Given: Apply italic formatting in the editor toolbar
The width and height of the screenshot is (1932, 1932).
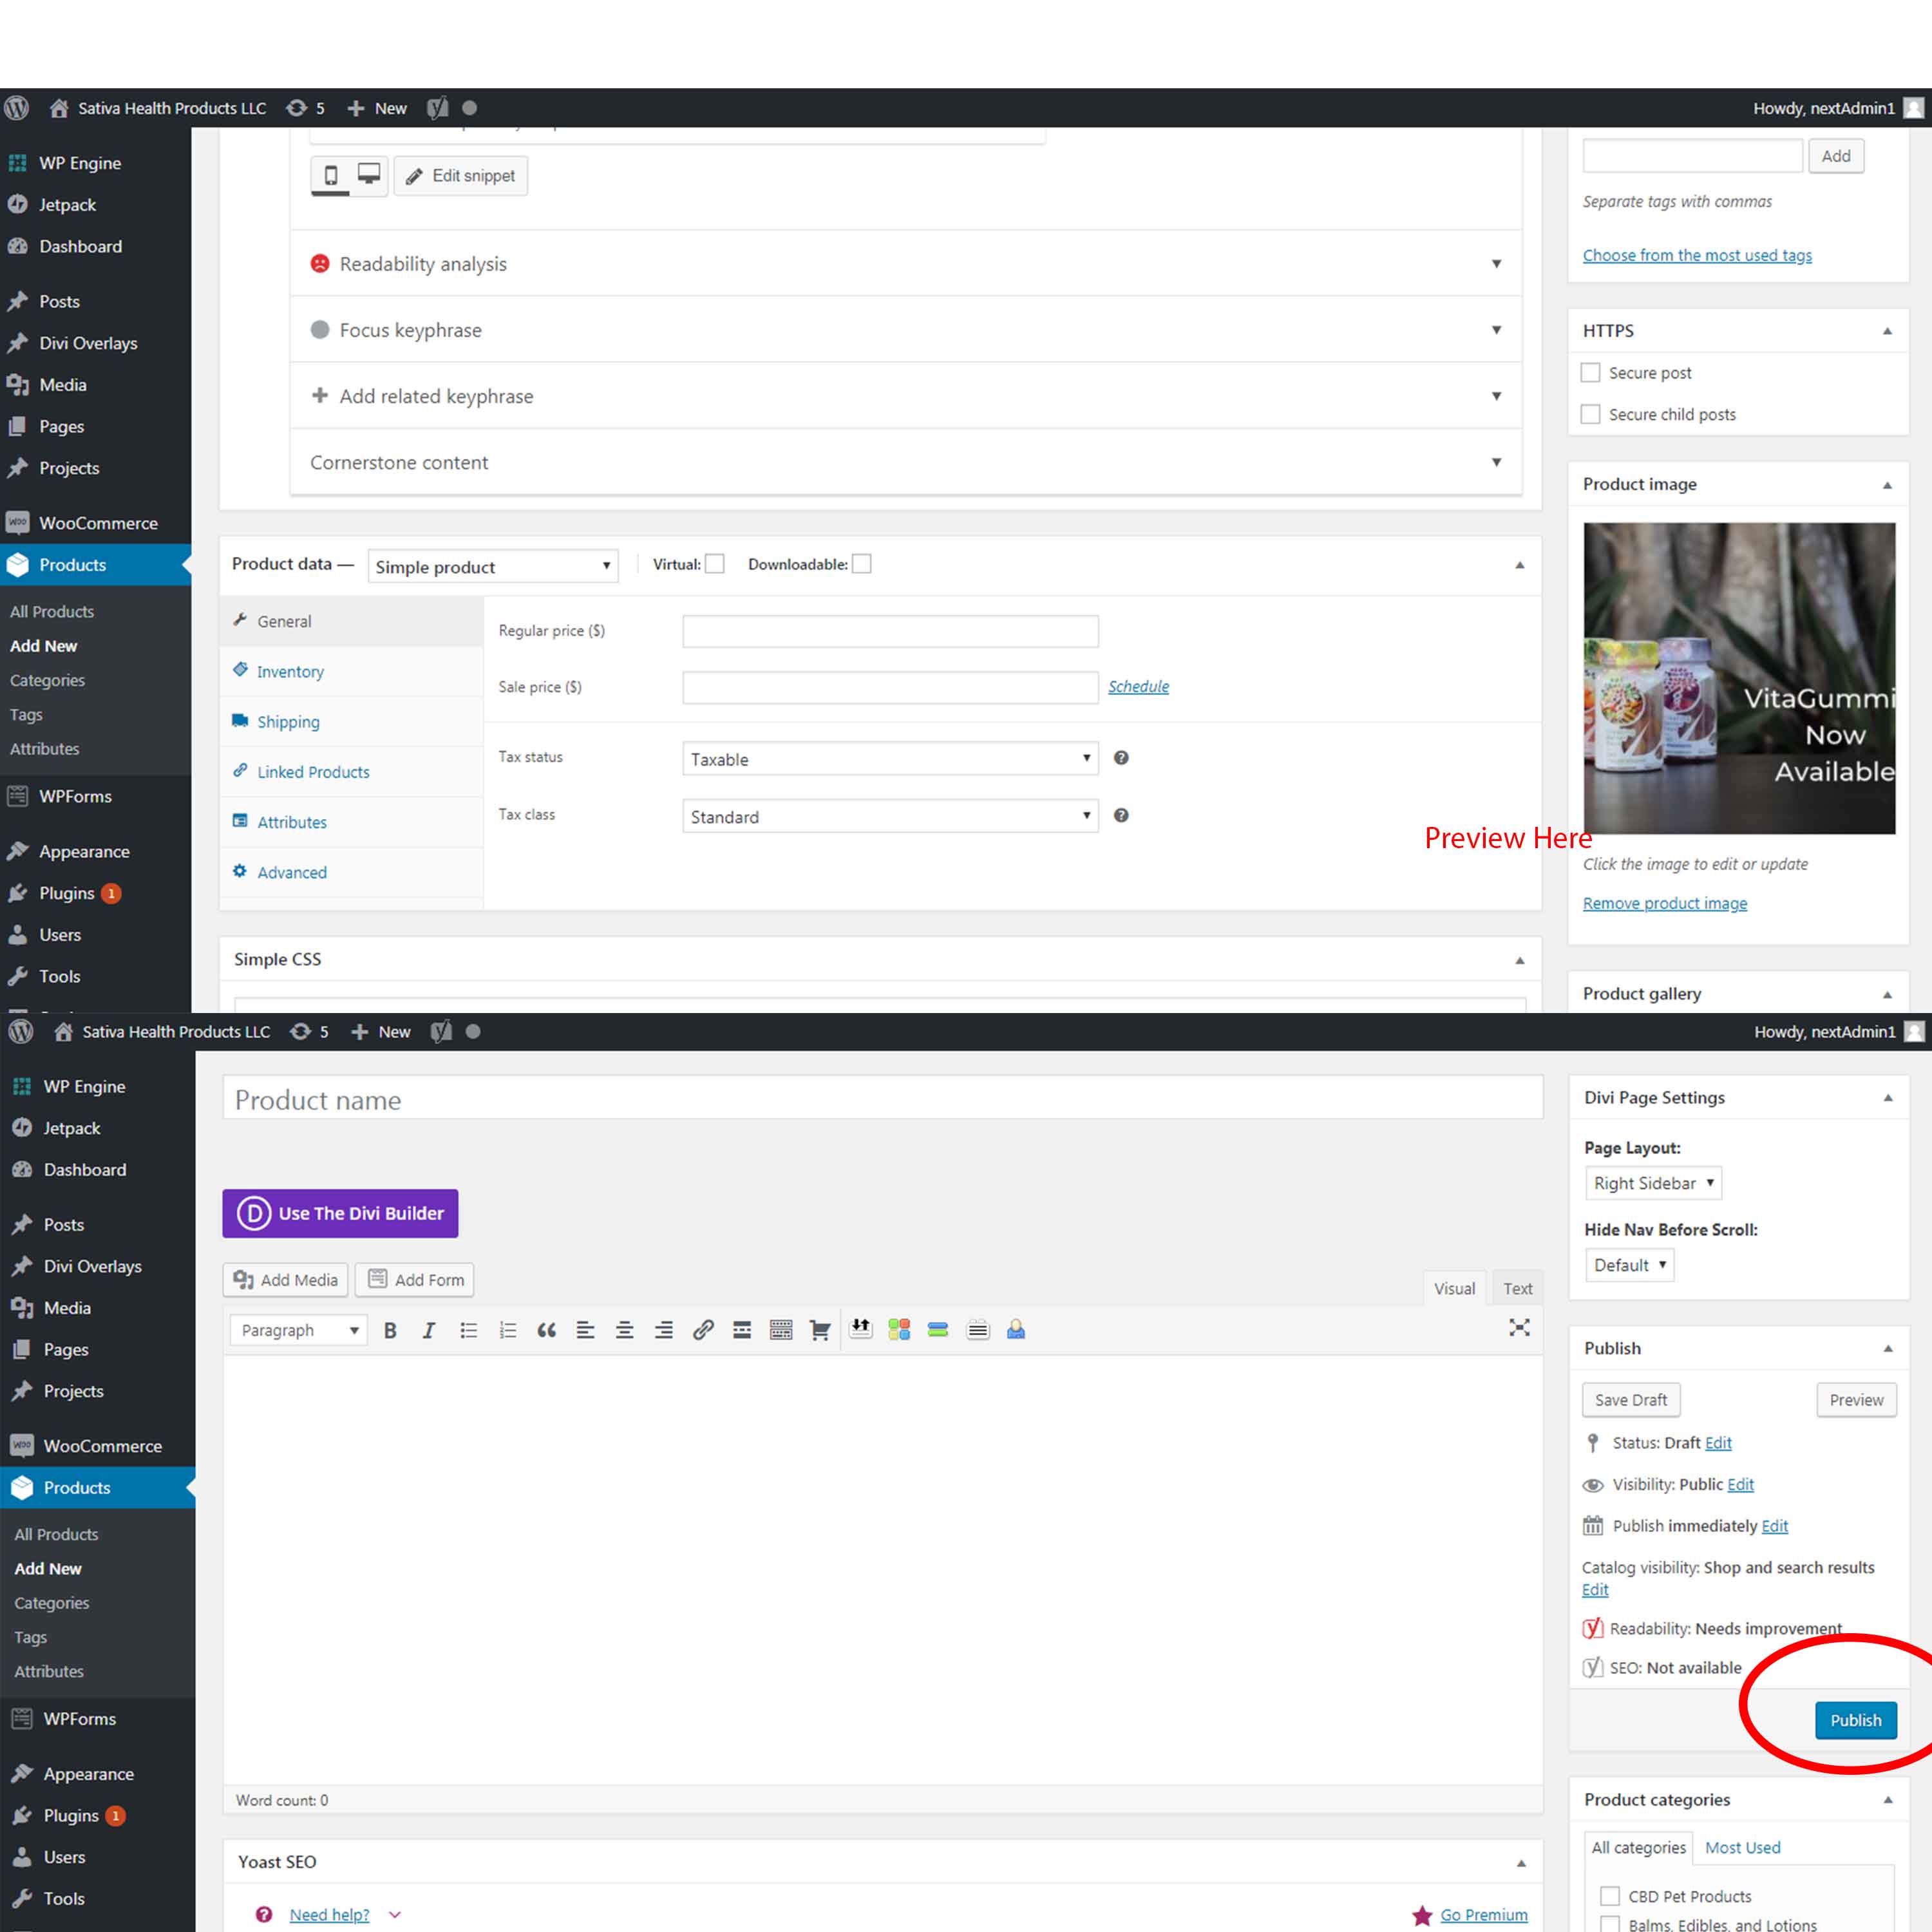Looking at the screenshot, I should coord(429,1330).
